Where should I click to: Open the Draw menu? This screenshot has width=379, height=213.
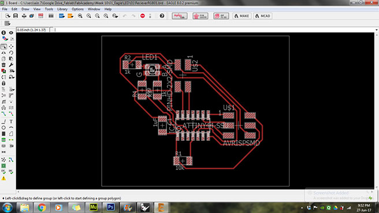[x=25, y=9]
